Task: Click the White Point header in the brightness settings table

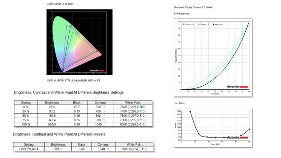Action: coord(133,103)
